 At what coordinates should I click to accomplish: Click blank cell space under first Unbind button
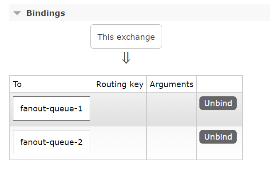[219, 118]
